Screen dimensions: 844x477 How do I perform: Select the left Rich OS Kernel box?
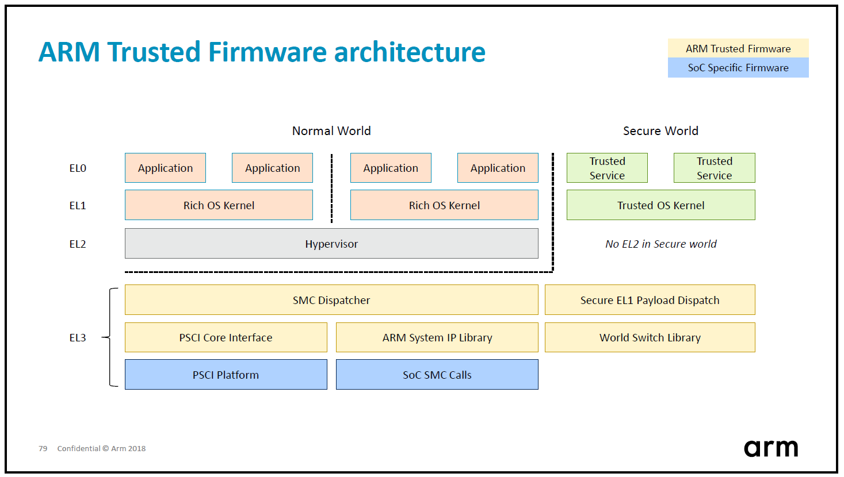219,205
